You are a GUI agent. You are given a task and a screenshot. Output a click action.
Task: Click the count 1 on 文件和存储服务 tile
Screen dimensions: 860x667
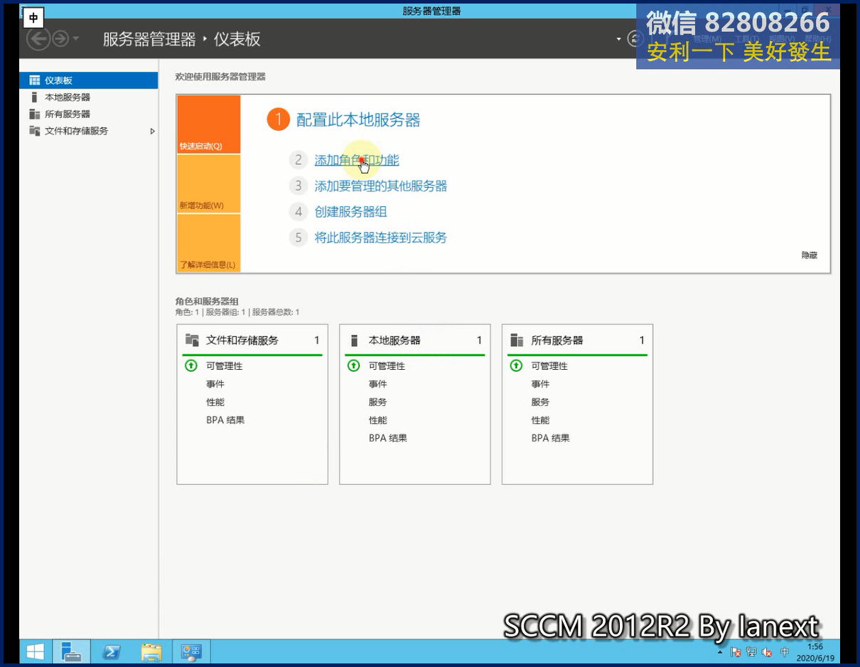(317, 340)
